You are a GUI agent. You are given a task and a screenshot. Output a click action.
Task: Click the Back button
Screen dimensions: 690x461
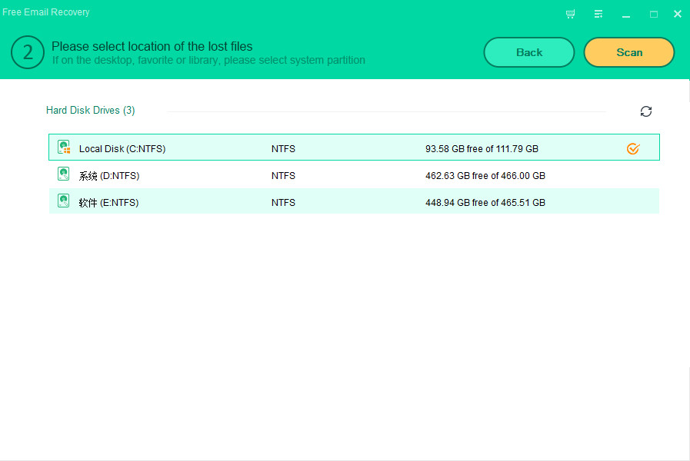(x=529, y=52)
